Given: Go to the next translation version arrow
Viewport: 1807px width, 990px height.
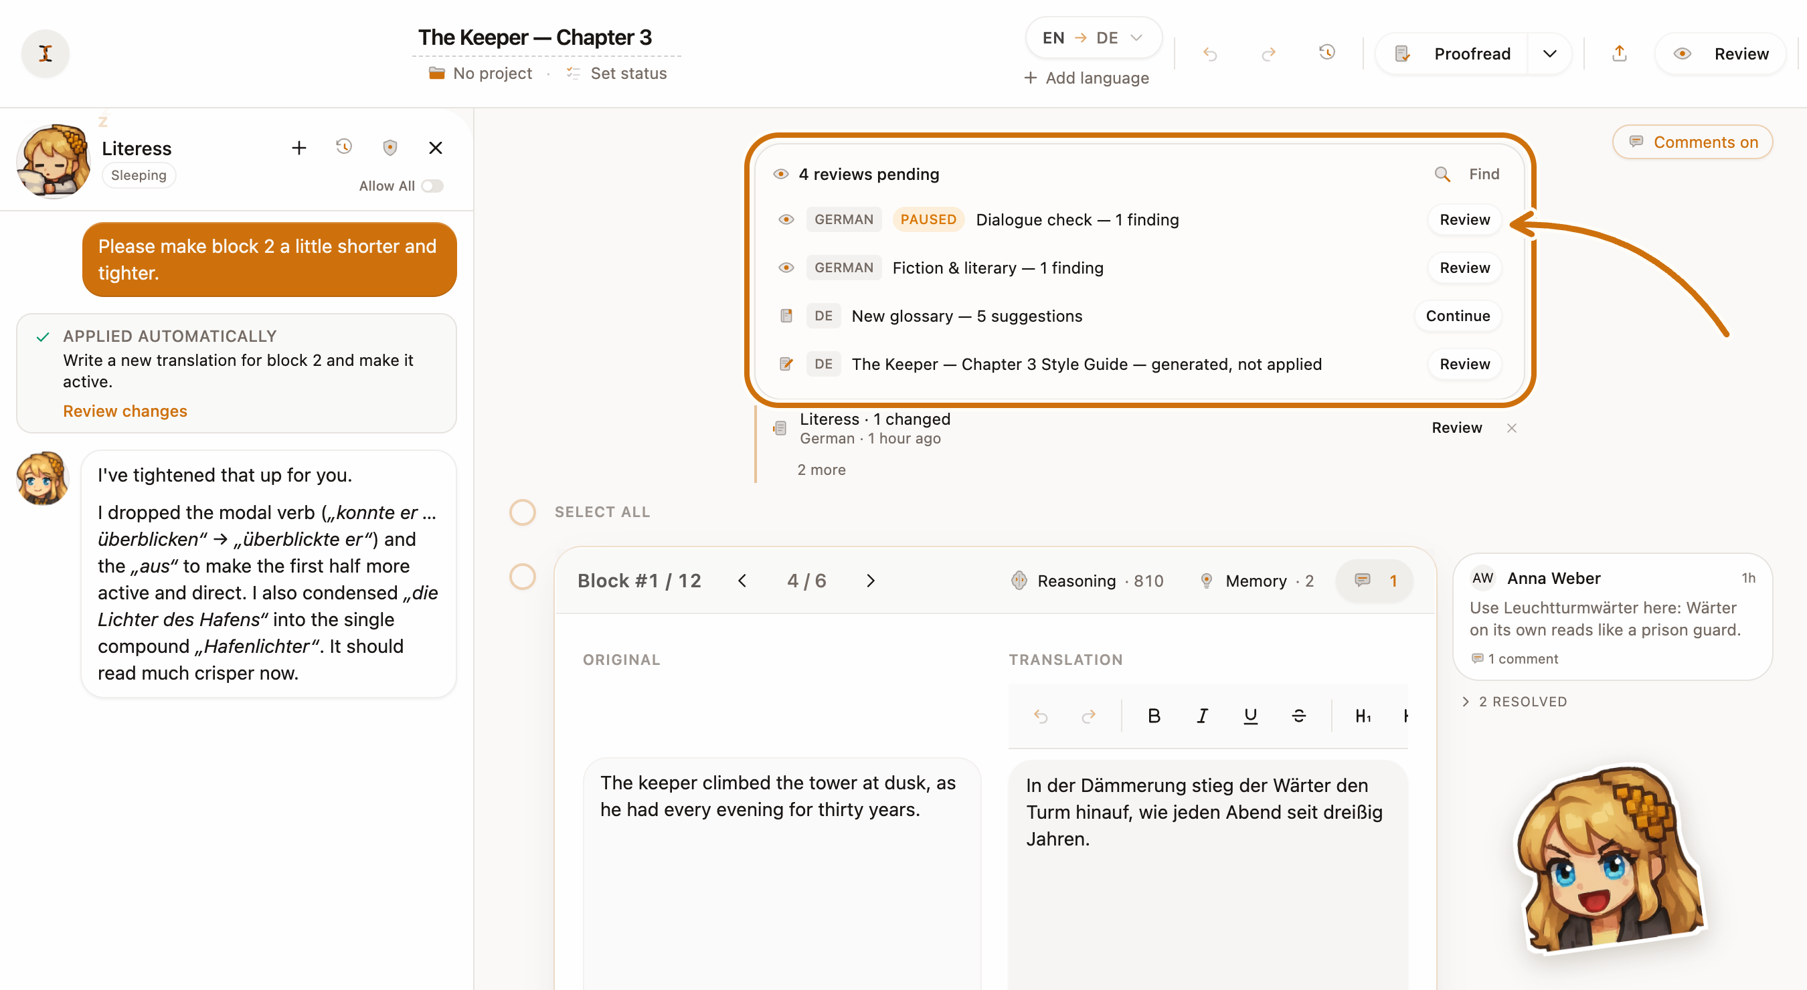Looking at the screenshot, I should [871, 581].
